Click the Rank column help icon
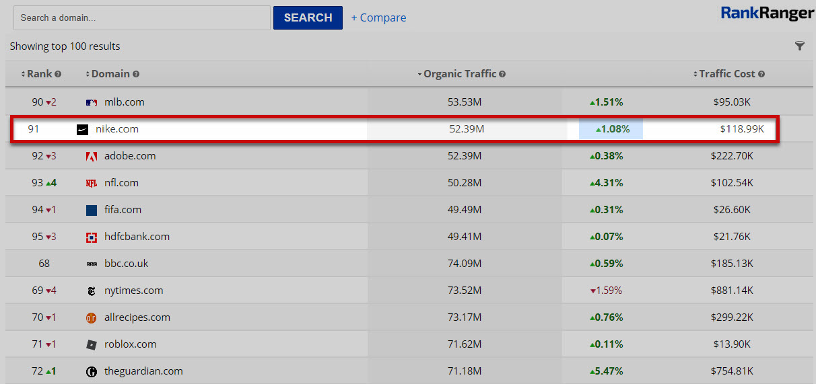 (x=58, y=74)
